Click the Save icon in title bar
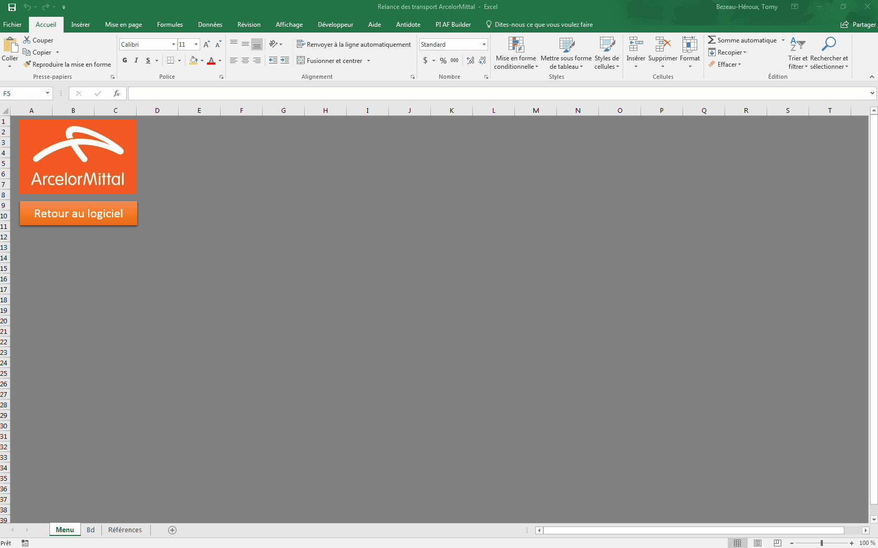This screenshot has width=878, height=548. (x=12, y=7)
